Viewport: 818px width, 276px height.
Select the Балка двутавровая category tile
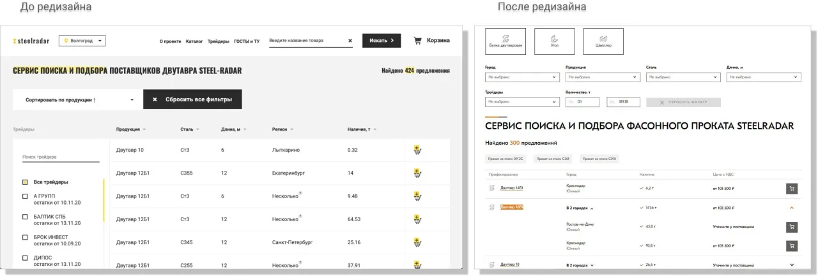coord(505,41)
